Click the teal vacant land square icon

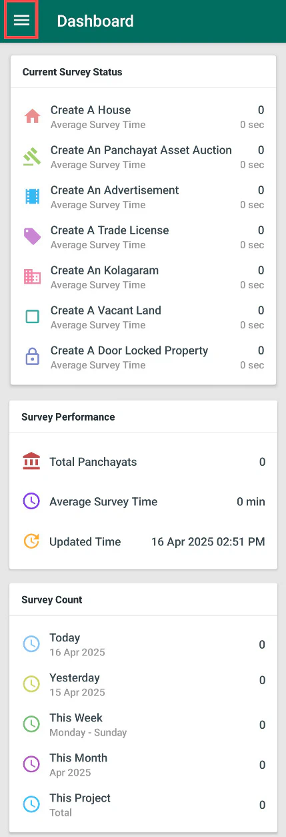(x=32, y=317)
